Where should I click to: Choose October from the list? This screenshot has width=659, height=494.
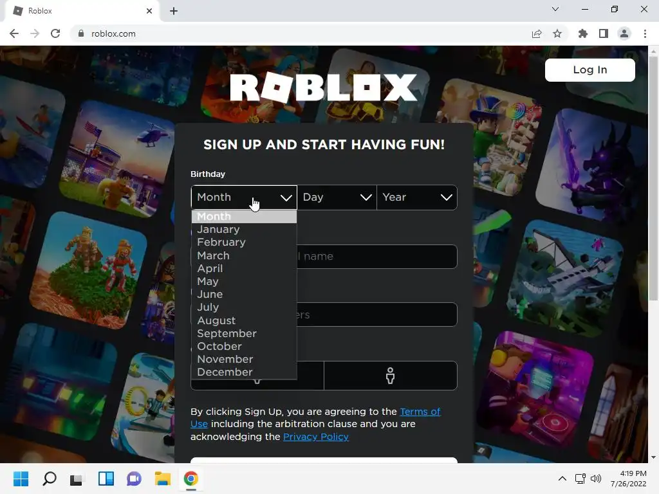coord(244,347)
